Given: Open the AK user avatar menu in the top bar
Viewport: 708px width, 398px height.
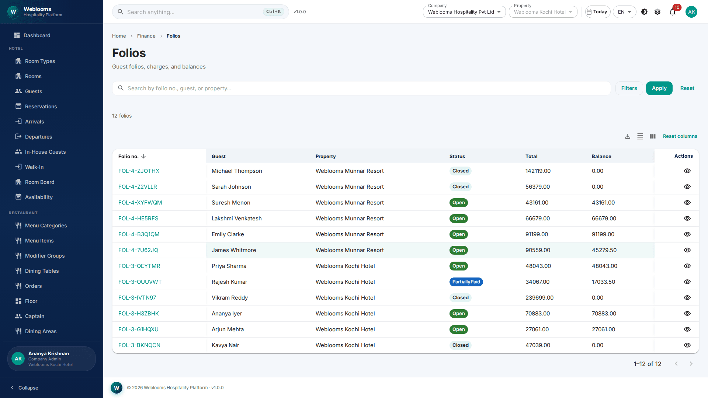Looking at the screenshot, I should click(691, 12).
